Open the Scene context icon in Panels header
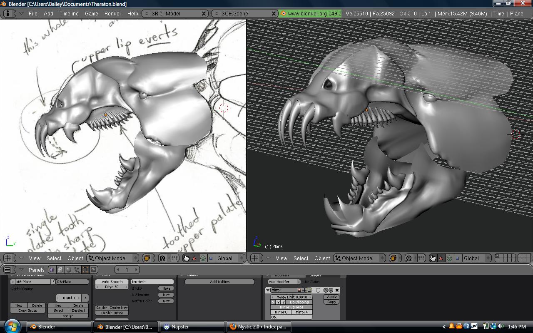 pyautogui.click(x=94, y=270)
